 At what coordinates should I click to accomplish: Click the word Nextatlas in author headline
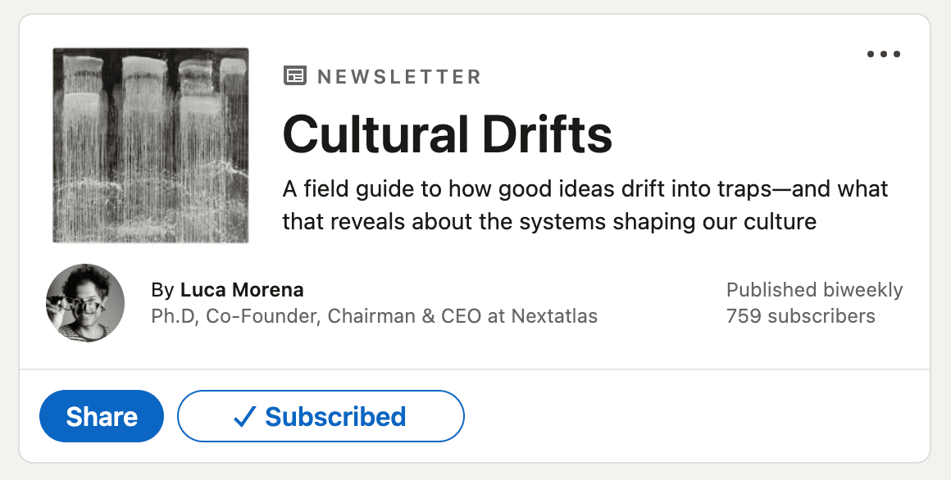tap(554, 316)
